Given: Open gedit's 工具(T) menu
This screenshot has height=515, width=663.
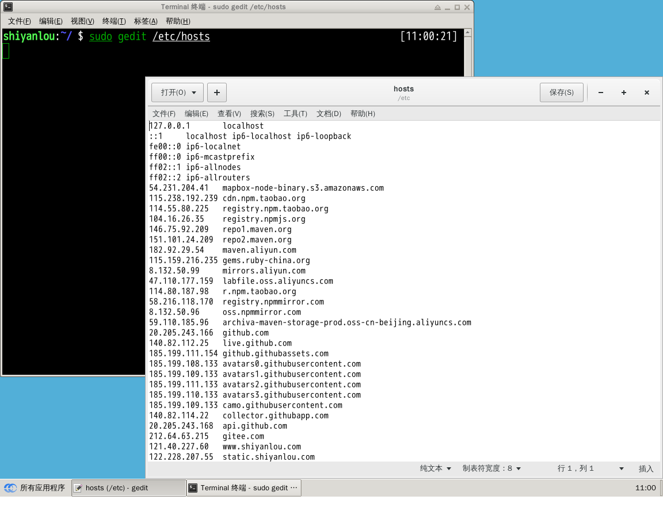Looking at the screenshot, I should pyautogui.click(x=295, y=114).
